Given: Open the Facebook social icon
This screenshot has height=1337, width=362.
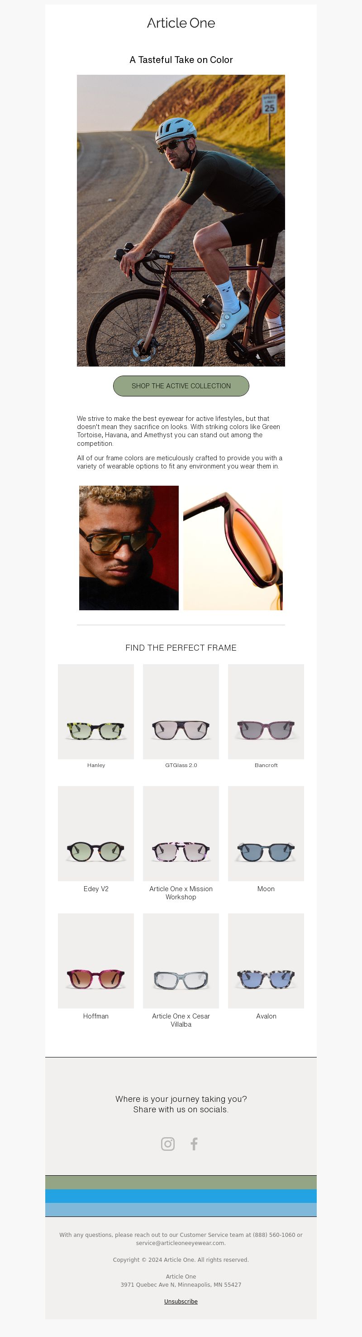Looking at the screenshot, I should tap(194, 1144).
